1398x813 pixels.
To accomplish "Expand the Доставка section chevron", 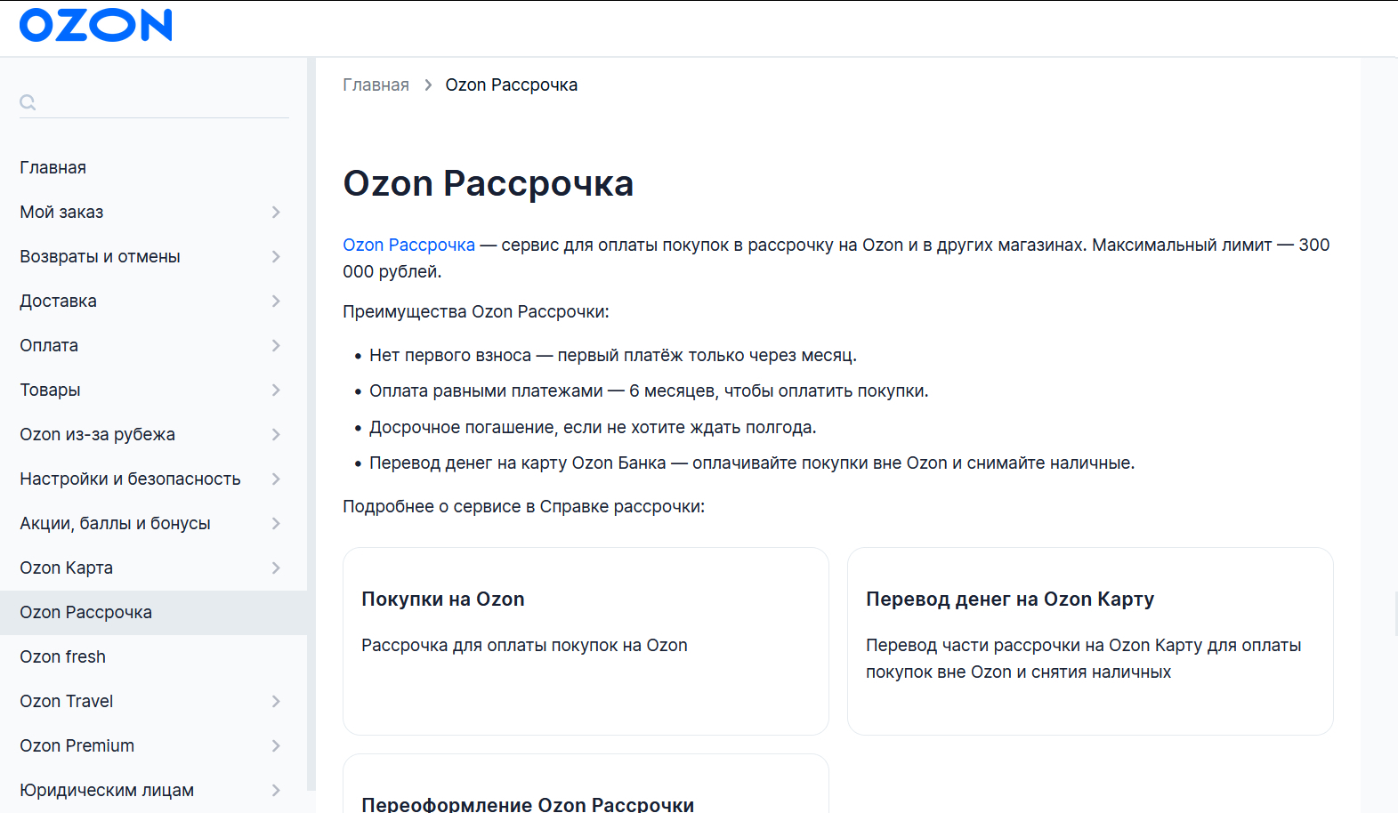I will coord(276,302).
